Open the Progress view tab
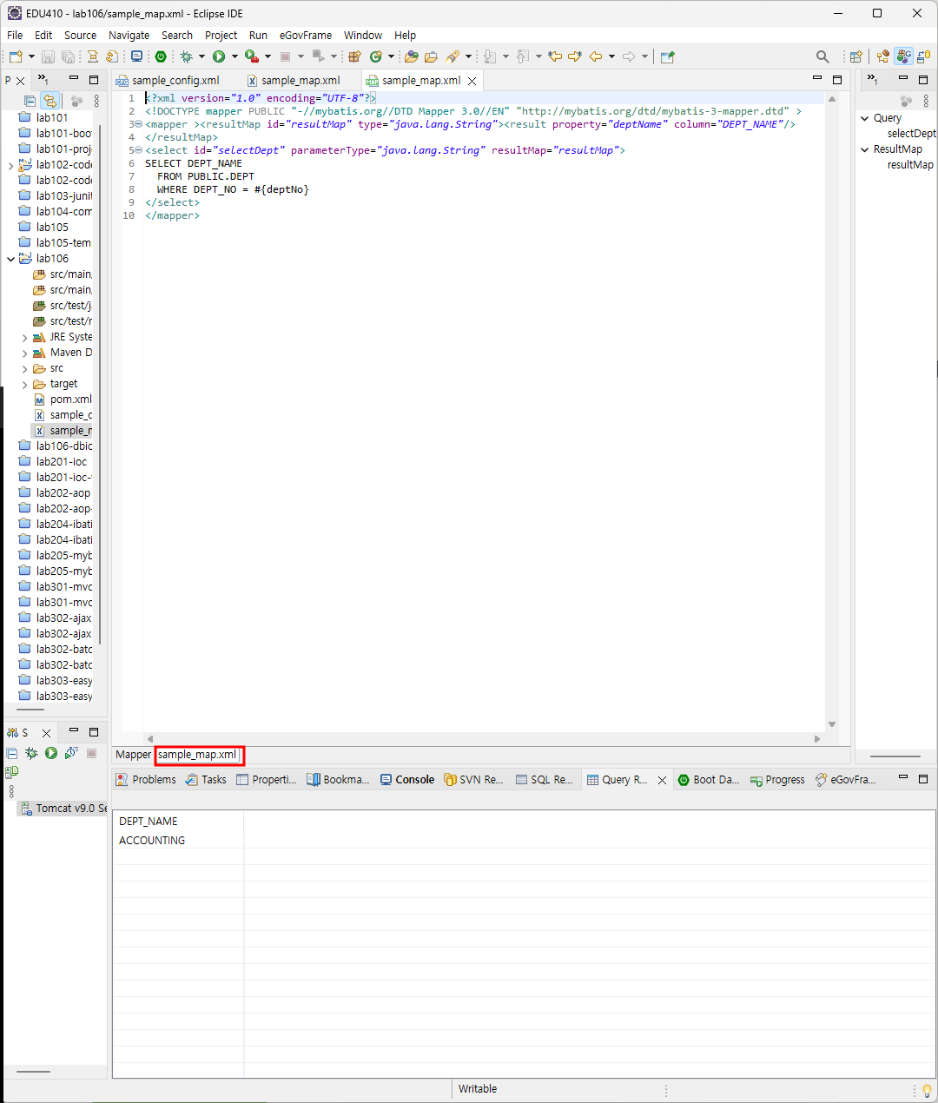Screen dimensions: 938x1103 coord(777,780)
